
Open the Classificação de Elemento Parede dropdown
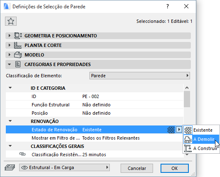[140, 76]
